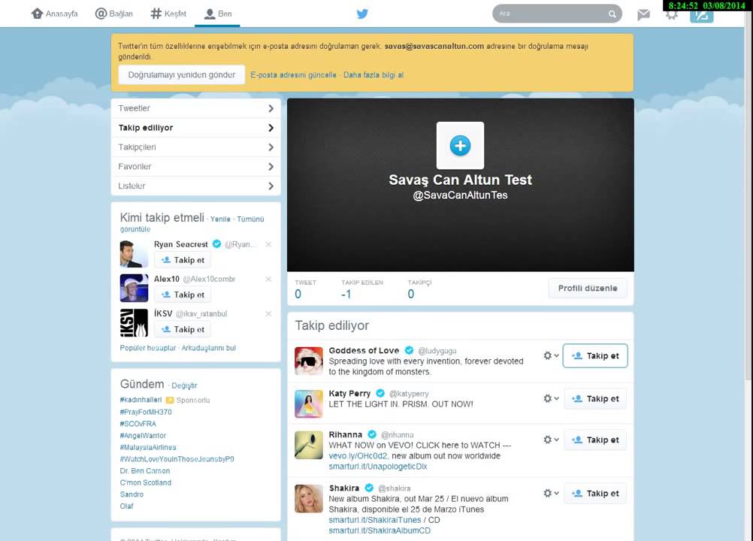Viewport: 753px width, 541px height.
Task: Open #MalaysiaAirlines trend
Action: (148, 447)
